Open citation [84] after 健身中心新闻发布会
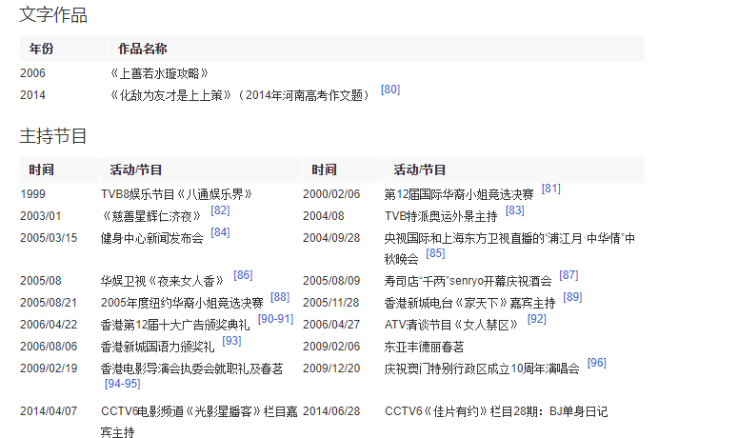The image size is (738, 438). (x=220, y=232)
